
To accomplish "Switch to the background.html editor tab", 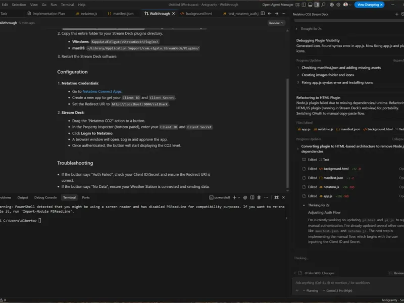I will click(196, 14).
